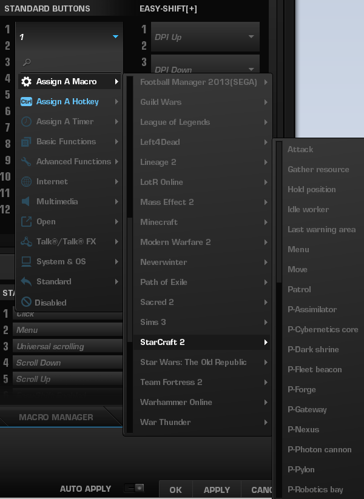
Task: Select the Assign A Timer menu entry
Action: (x=69, y=122)
